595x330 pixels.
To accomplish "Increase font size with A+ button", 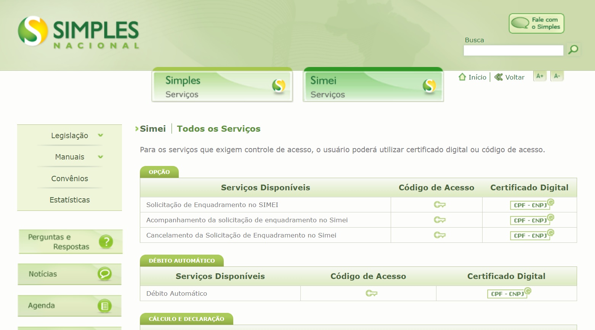I will 540,76.
